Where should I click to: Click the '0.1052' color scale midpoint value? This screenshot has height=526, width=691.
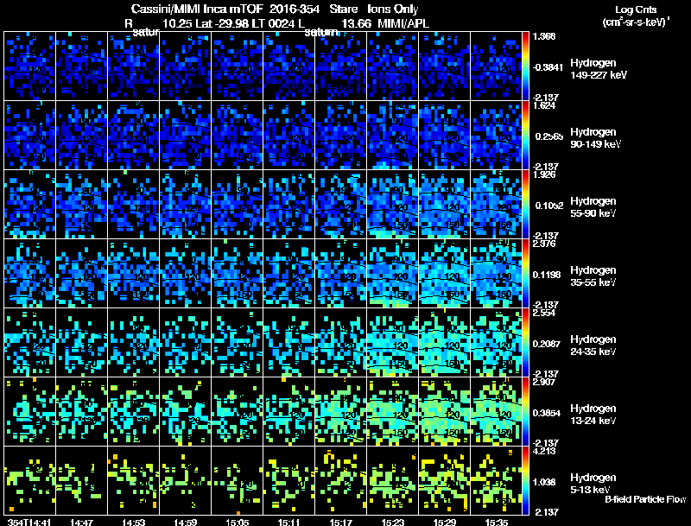pyautogui.click(x=549, y=206)
